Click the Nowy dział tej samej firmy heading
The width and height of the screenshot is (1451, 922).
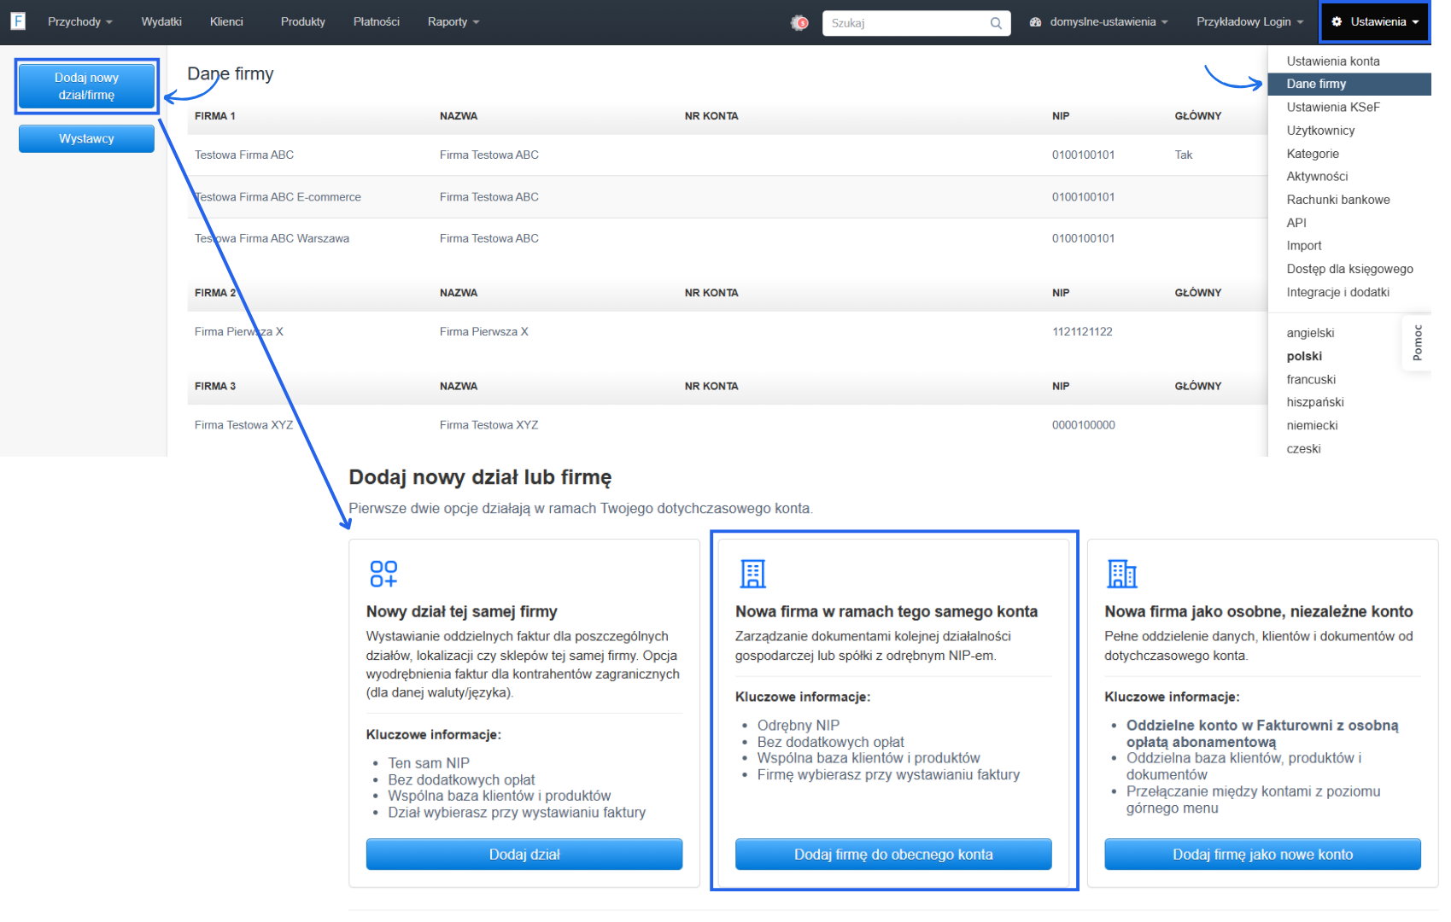[461, 611]
